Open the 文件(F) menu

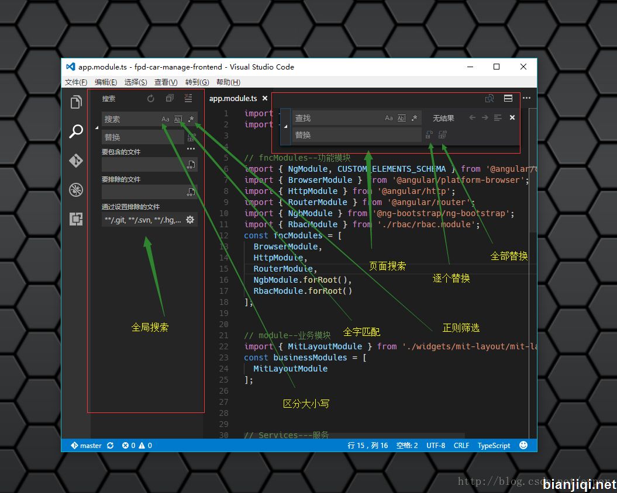click(x=76, y=82)
